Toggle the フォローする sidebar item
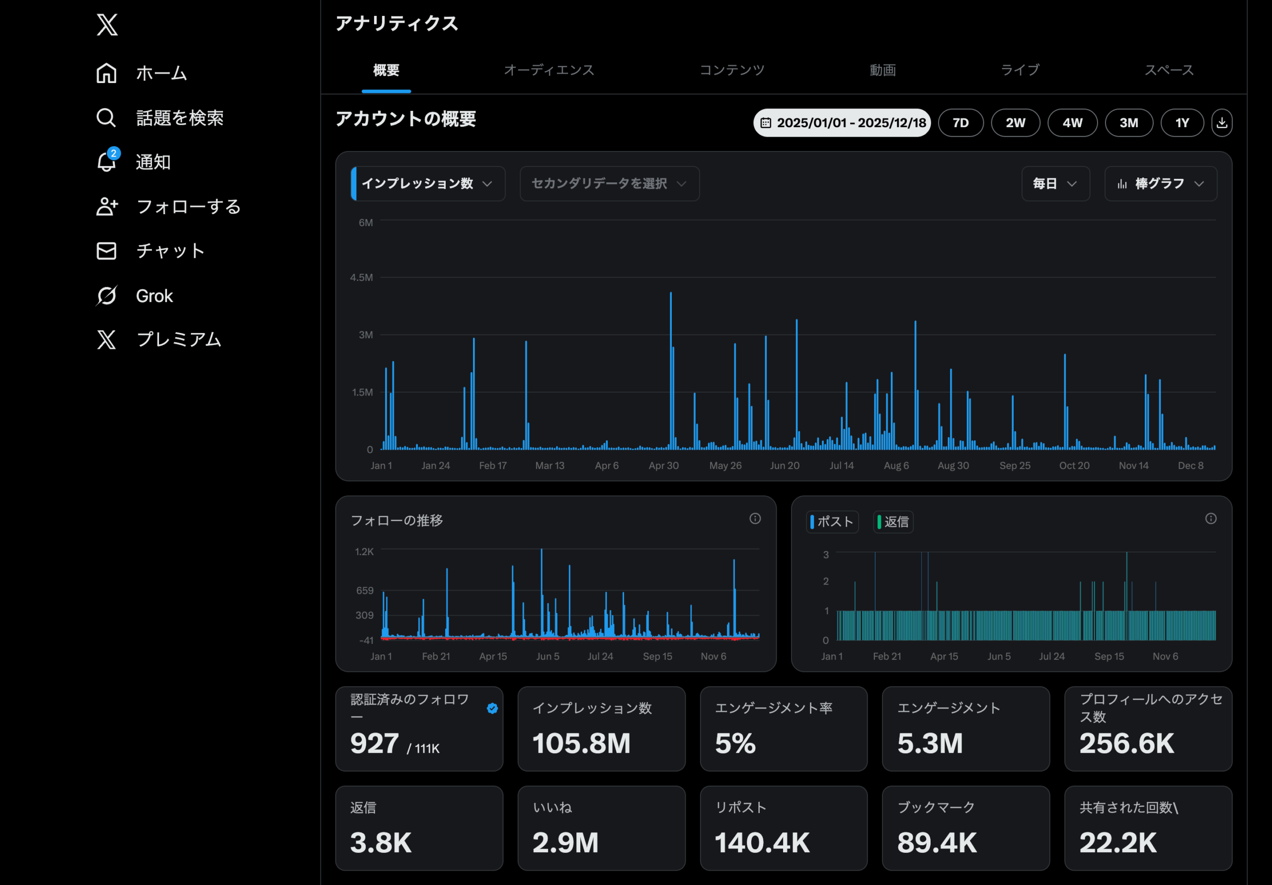The image size is (1272, 885). pyautogui.click(x=106, y=206)
